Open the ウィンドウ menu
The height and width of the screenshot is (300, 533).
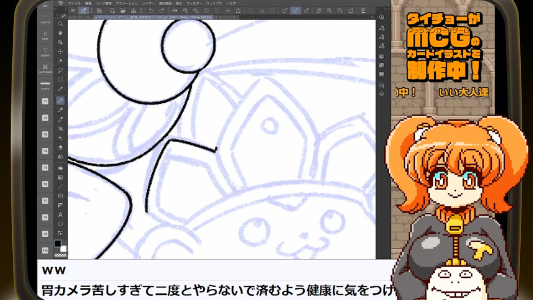(214, 3)
